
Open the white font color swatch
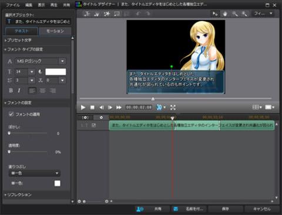[x=56, y=72]
